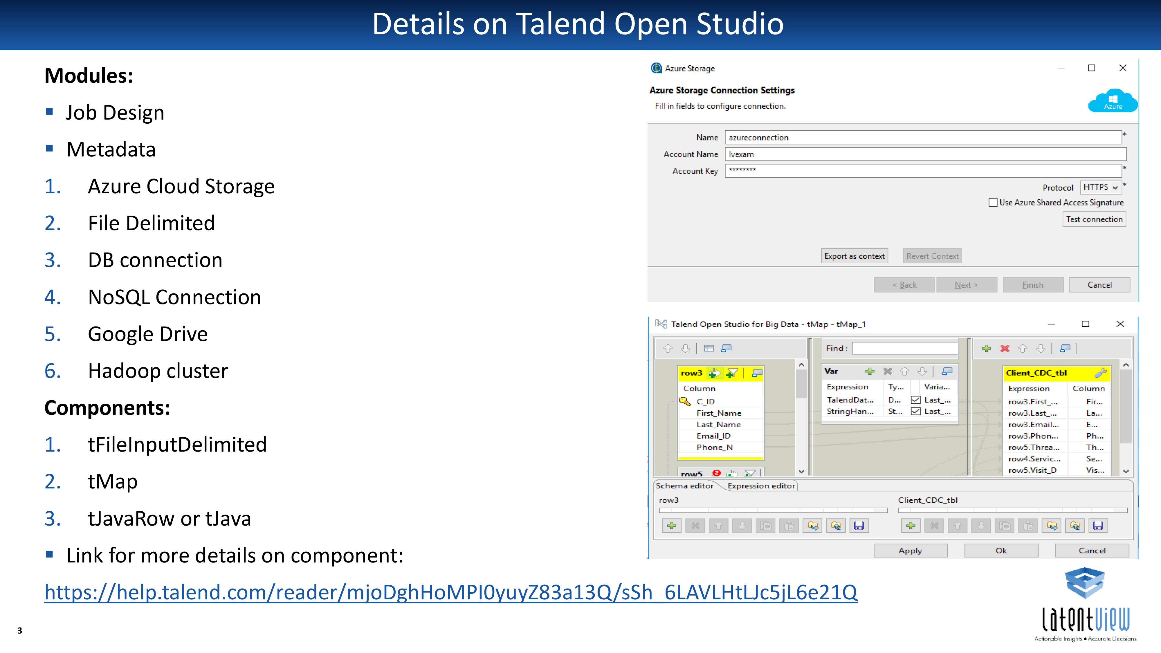This screenshot has height=653, width=1161.
Task: Select First_Name column in row3
Action: pyautogui.click(x=721, y=413)
